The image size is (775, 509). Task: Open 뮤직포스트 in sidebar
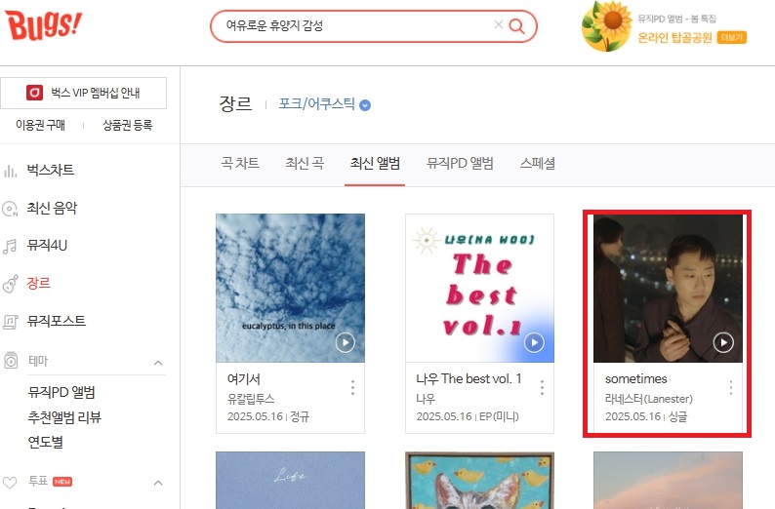[x=57, y=321]
